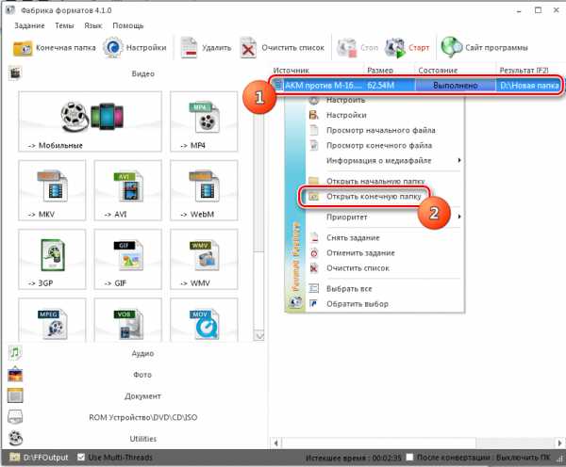Toggle the Use Multi-Threads checkbox

(81, 457)
